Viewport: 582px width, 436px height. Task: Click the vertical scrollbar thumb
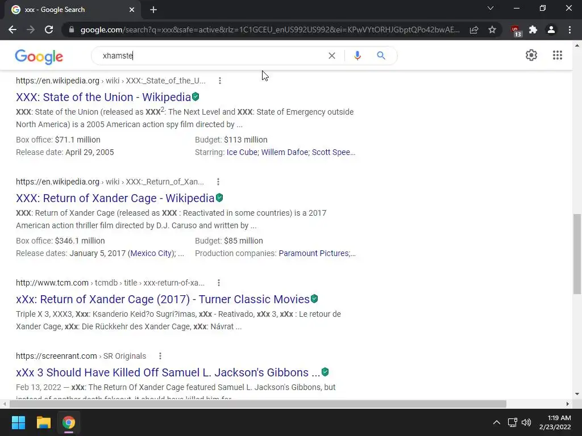click(x=577, y=254)
